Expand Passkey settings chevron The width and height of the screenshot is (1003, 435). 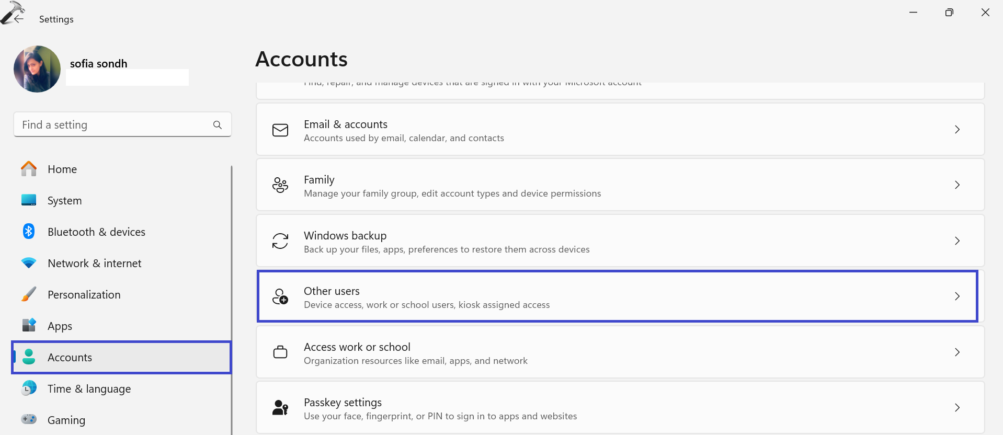pos(957,408)
